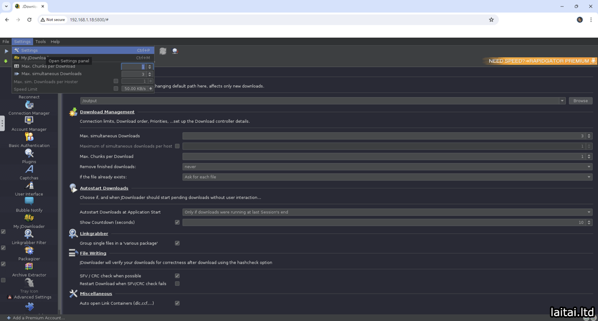598x321 pixels.
Task: Click the Browse button for download folder
Action: [580, 101]
